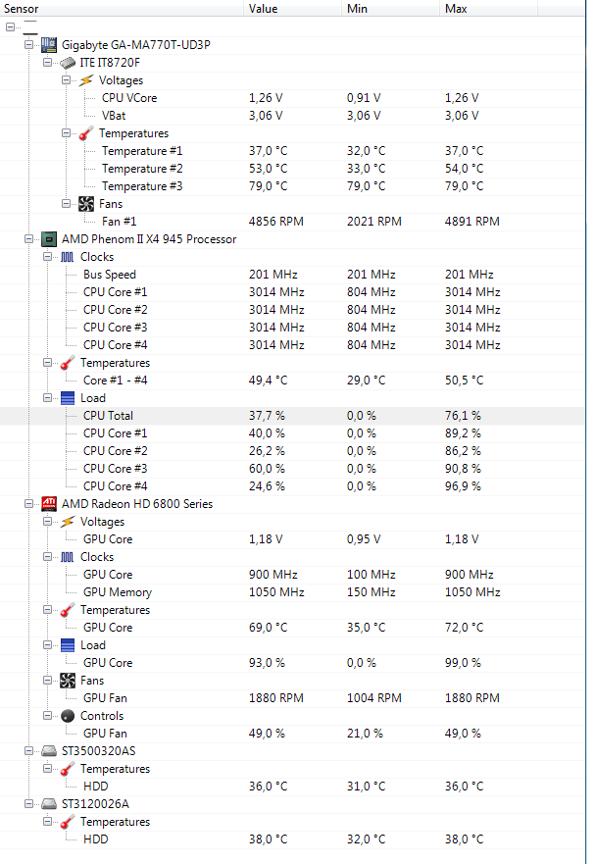Click the AMD Phenom II processor icon
The image size is (594, 864).
pyautogui.click(x=48, y=239)
